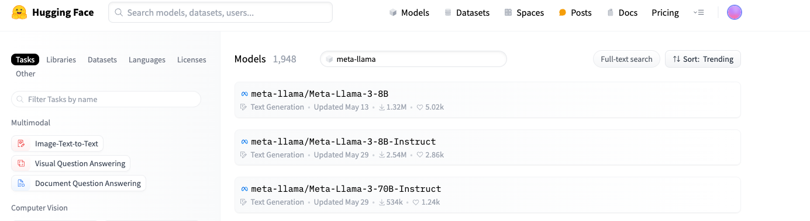Click the download icon on Meta-Llama-3-70B-Instruct

pyautogui.click(x=382, y=202)
